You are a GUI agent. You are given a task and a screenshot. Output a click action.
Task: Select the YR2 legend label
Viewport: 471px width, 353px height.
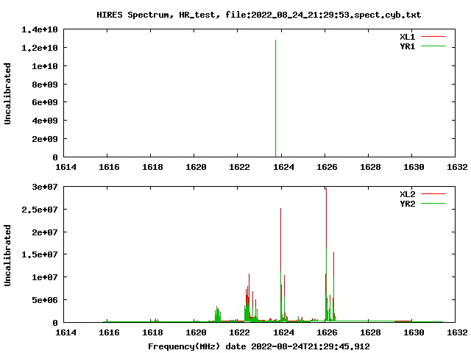coord(407,204)
